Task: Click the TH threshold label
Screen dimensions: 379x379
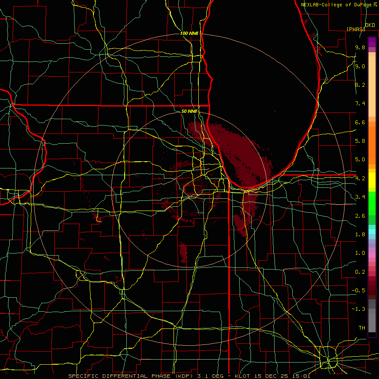Action: 362,328
